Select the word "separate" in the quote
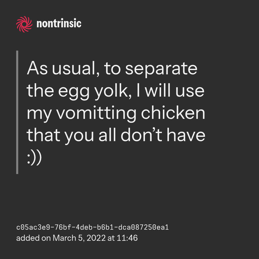This screenshot has width=259, height=259. pos(161,69)
